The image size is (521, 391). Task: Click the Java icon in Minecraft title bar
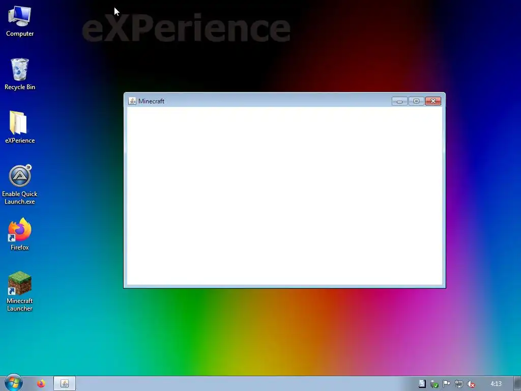point(132,101)
